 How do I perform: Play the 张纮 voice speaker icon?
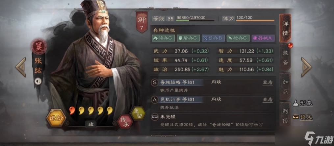pyautogui.click(x=38, y=81)
